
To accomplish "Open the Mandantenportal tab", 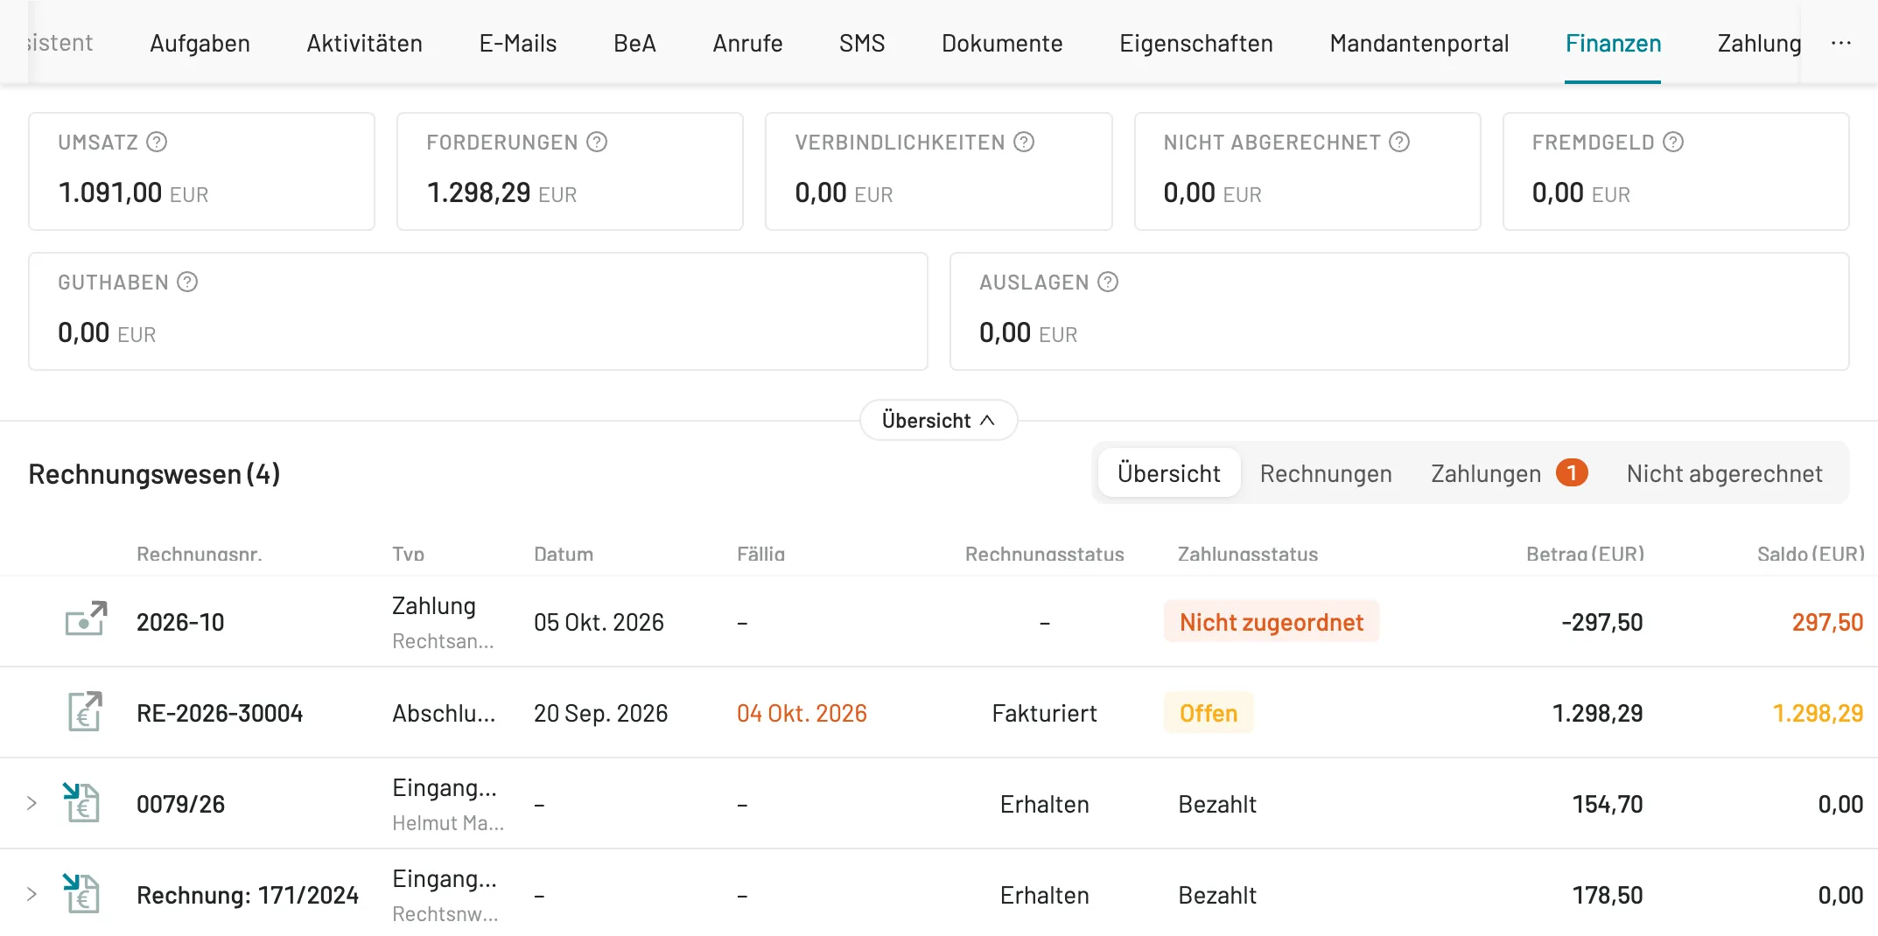I will (1419, 43).
